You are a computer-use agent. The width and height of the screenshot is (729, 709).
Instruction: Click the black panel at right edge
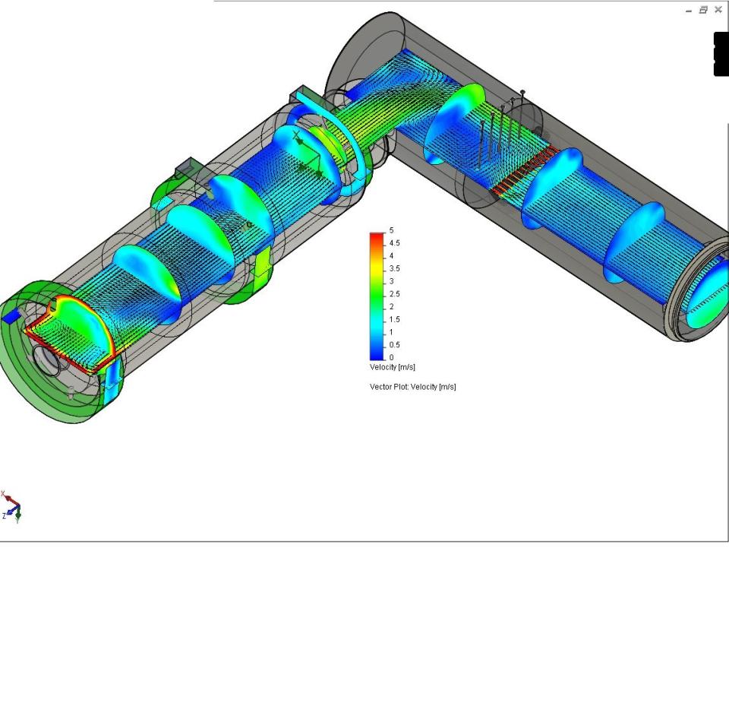[x=721, y=54]
